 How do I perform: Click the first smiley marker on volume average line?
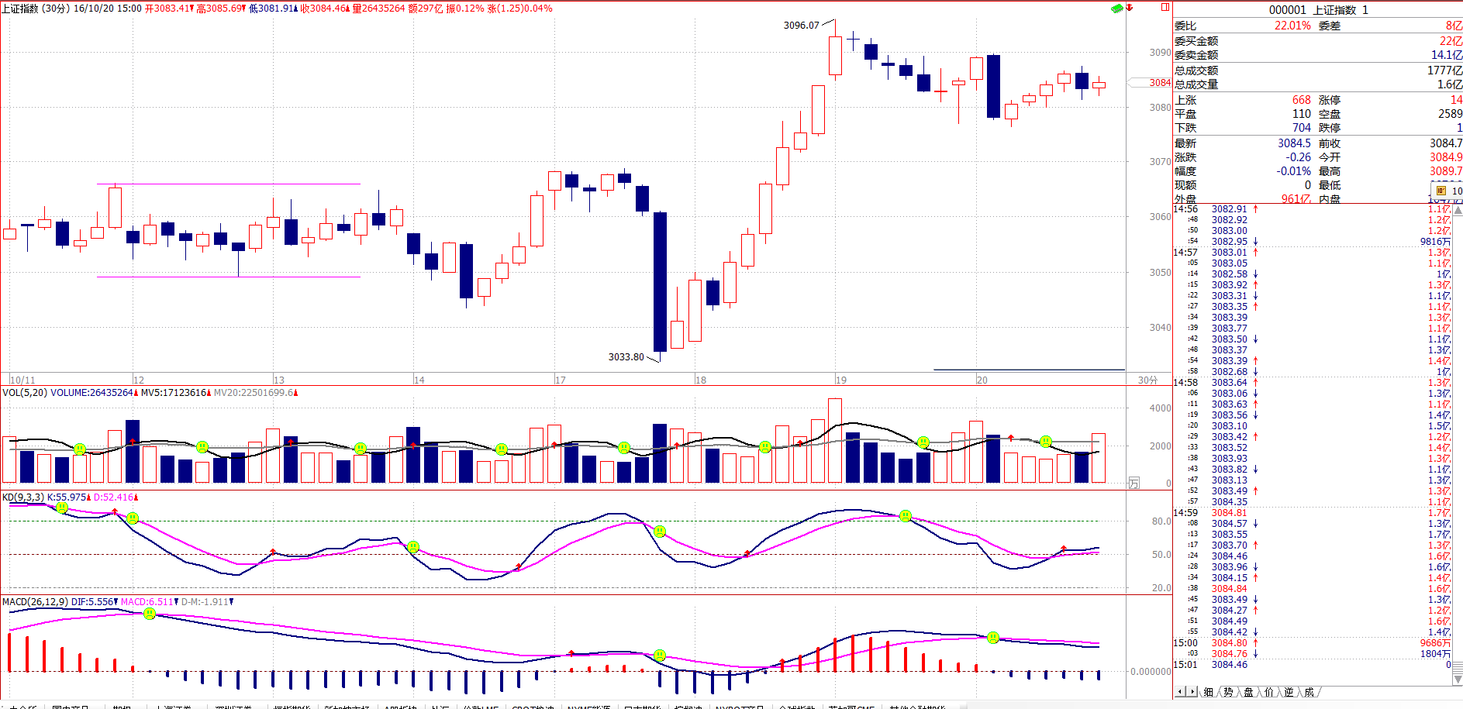(79, 449)
